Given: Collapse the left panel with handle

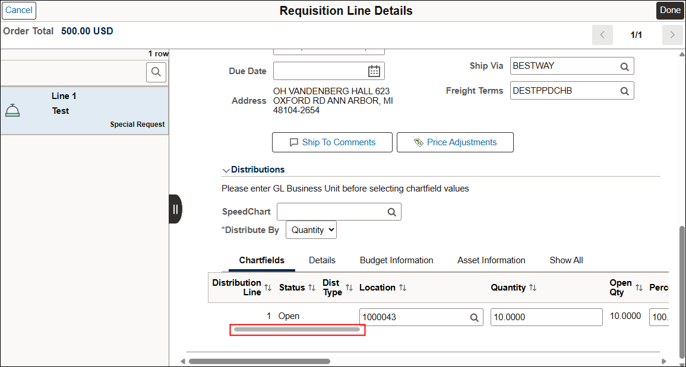Looking at the screenshot, I should (x=175, y=209).
